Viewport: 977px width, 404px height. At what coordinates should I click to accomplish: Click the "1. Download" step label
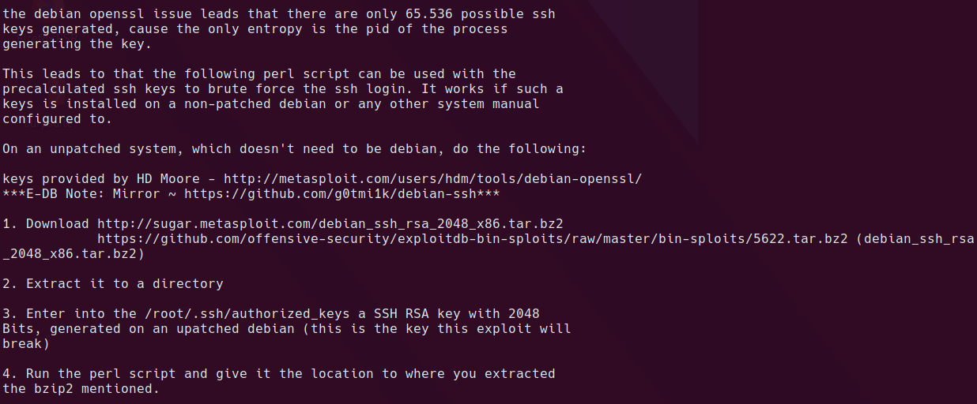45,224
